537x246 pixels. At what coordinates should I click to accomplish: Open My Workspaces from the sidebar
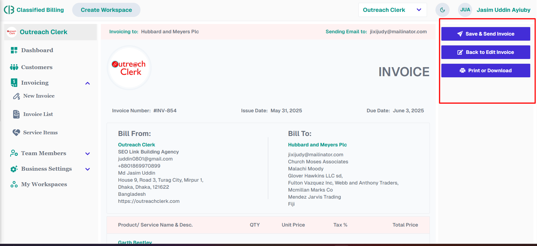coord(44,184)
